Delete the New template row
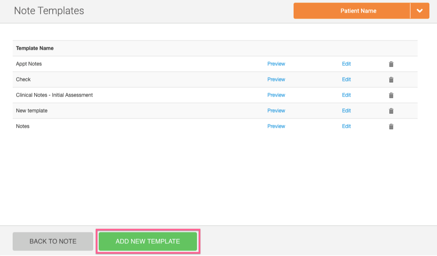437x256 pixels. pos(391,111)
